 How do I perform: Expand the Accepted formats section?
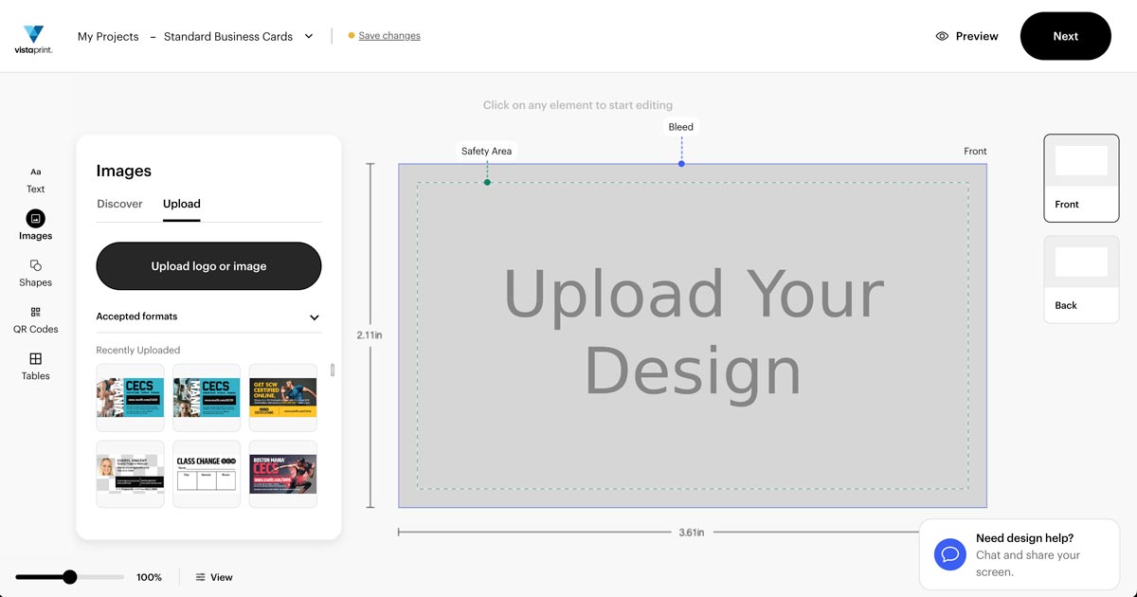[314, 317]
